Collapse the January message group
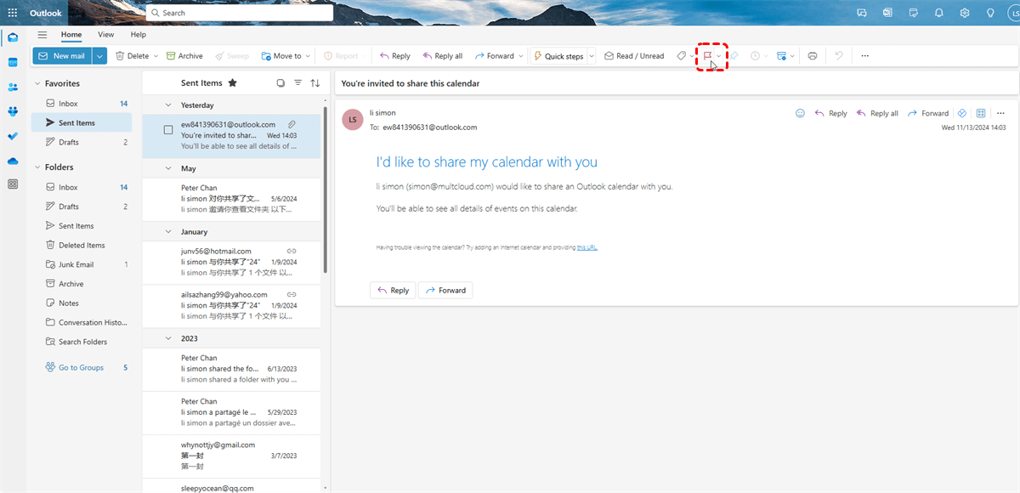 tap(168, 232)
